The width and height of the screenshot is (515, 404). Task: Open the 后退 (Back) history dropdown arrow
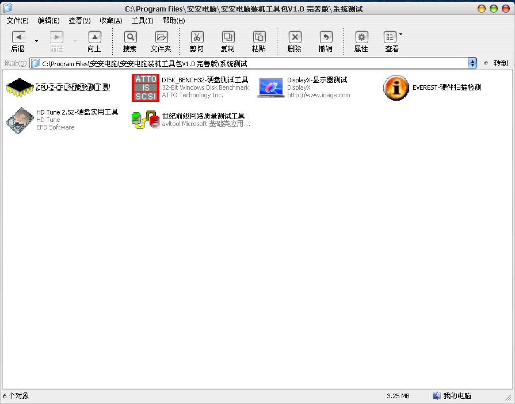coord(37,41)
